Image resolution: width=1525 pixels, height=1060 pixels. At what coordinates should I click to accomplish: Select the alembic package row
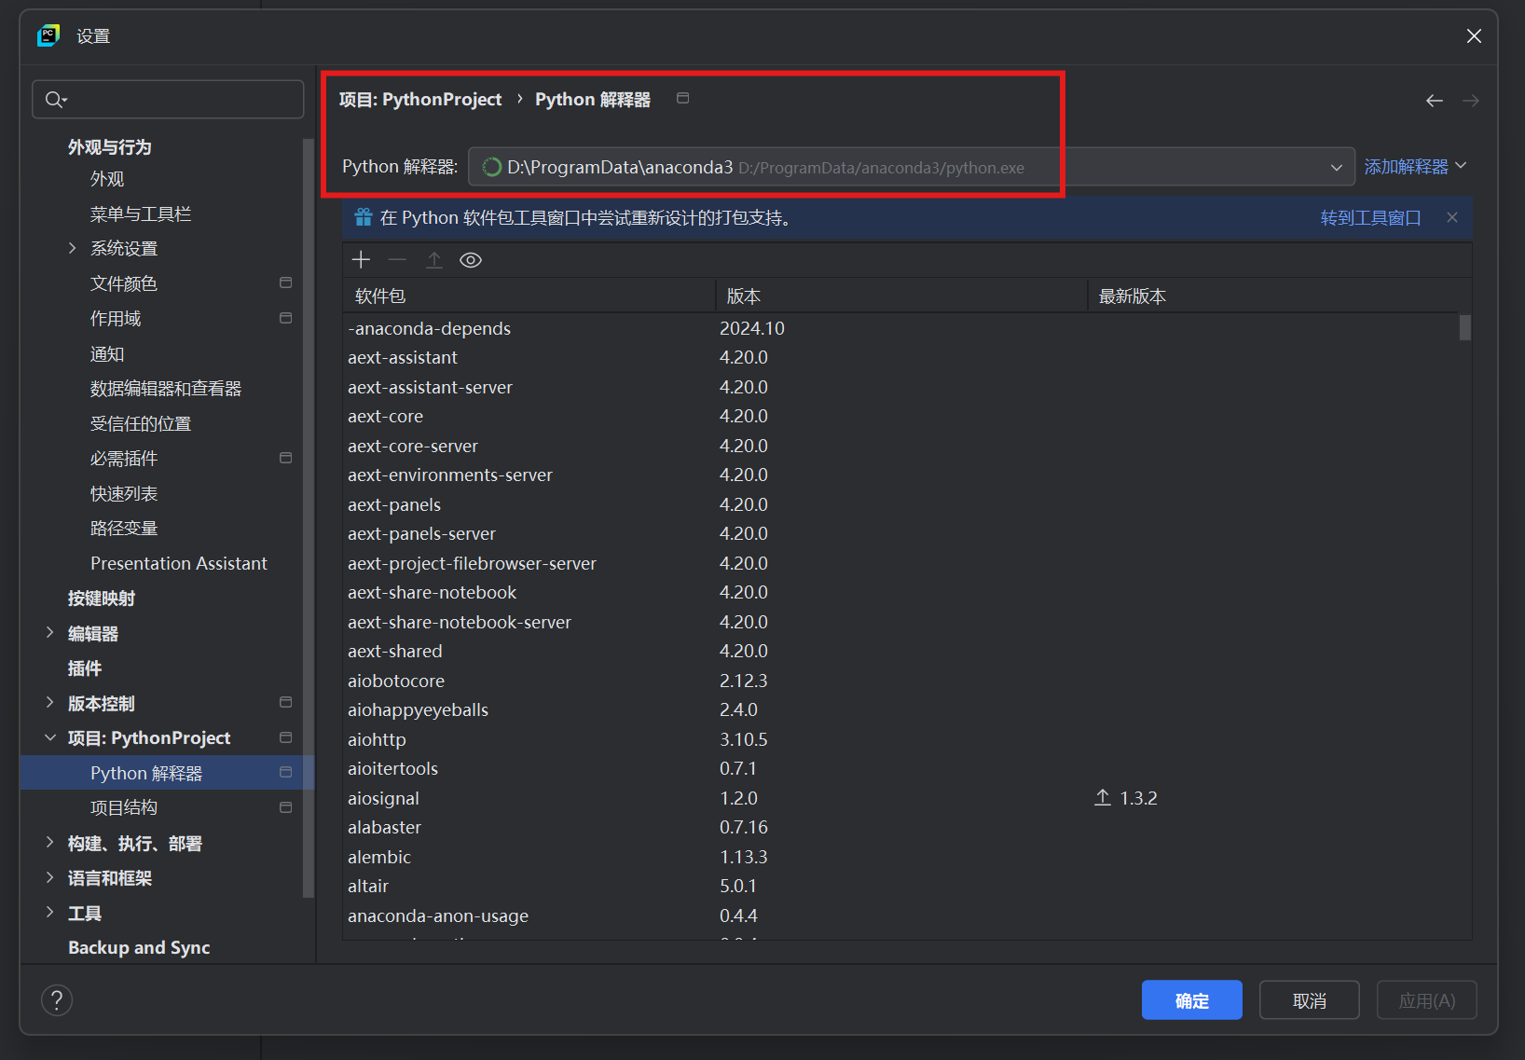(x=900, y=857)
